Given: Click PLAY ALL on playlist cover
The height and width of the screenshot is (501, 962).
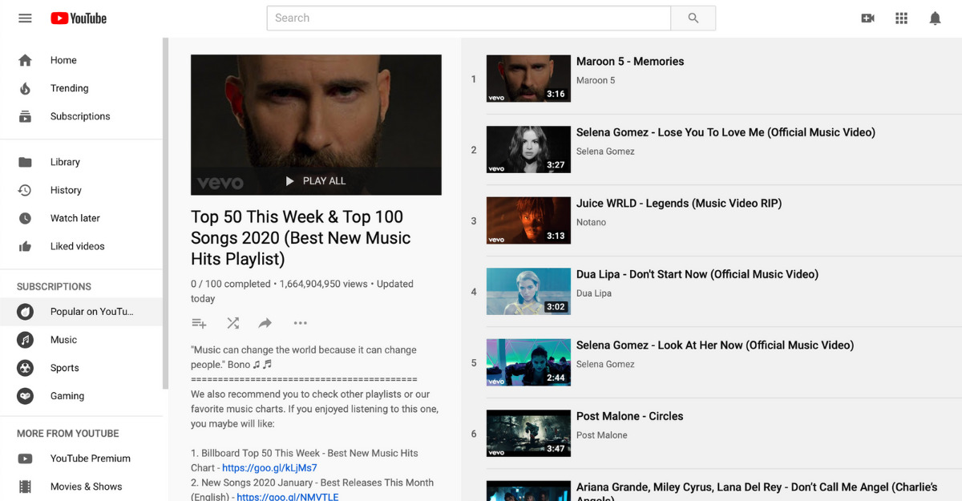Looking at the screenshot, I should click(316, 181).
